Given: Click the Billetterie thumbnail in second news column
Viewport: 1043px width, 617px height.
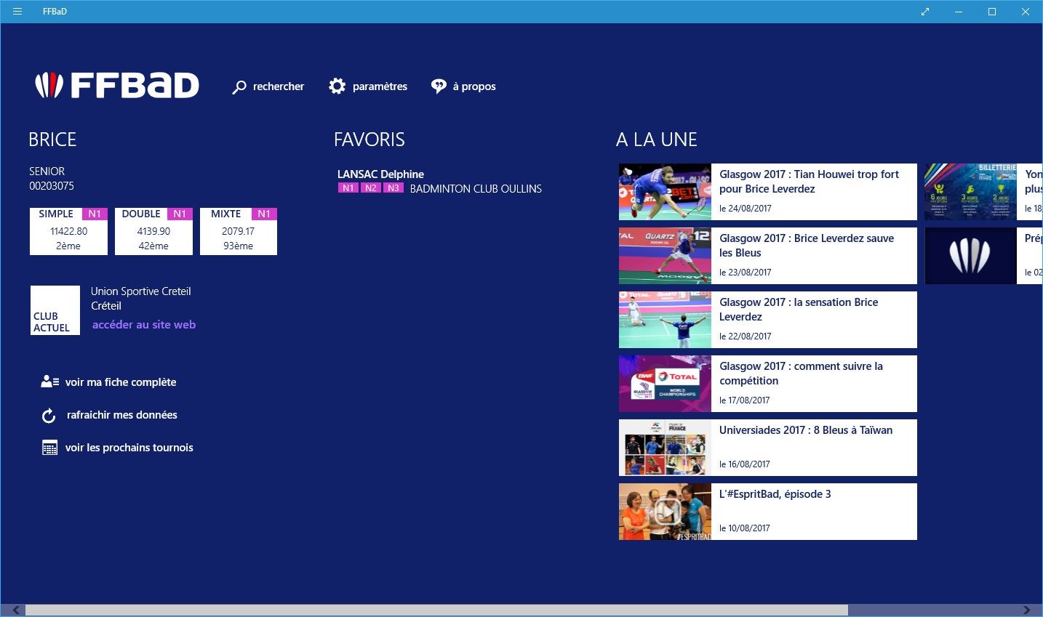Looking at the screenshot, I should 970,192.
